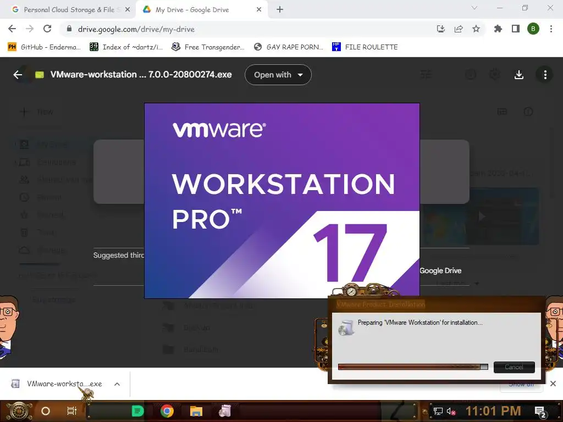Image resolution: width=563 pixels, height=422 pixels.
Task: Click the network icon in system tray
Action: (438, 411)
